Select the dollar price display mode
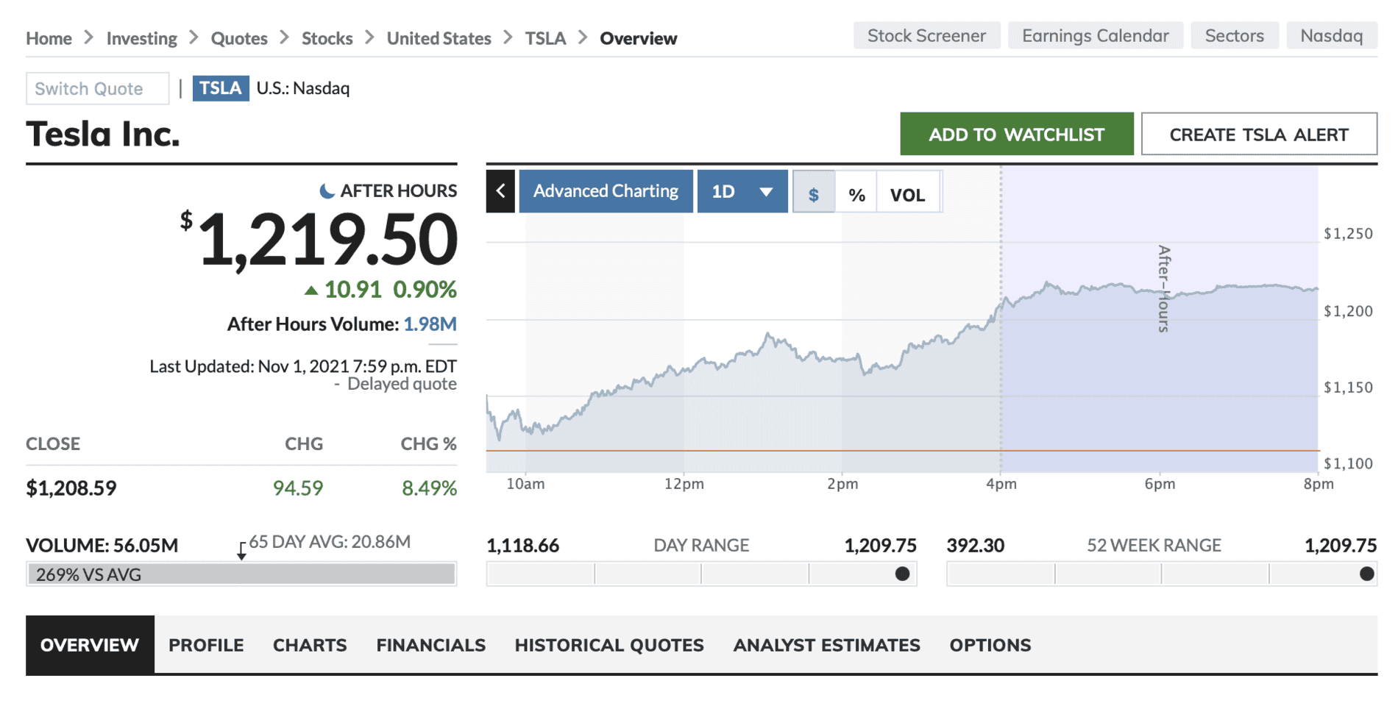The height and width of the screenshot is (706, 1398). tap(813, 193)
